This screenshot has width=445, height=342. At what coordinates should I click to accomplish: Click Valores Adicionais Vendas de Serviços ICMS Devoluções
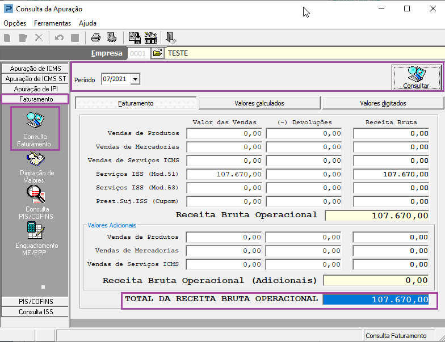[303, 264]
